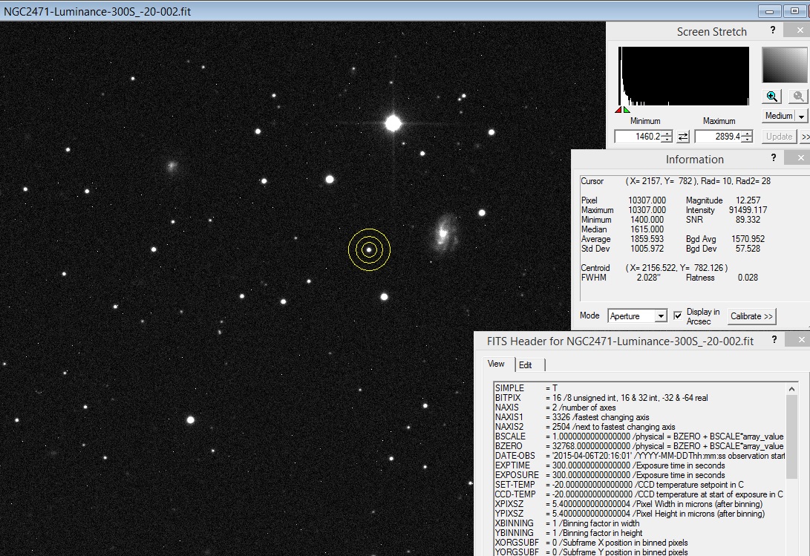The image size is (810, 556).
Task: Swap Minimum and Maximum using the arrows icon
Action: [683, 136]
